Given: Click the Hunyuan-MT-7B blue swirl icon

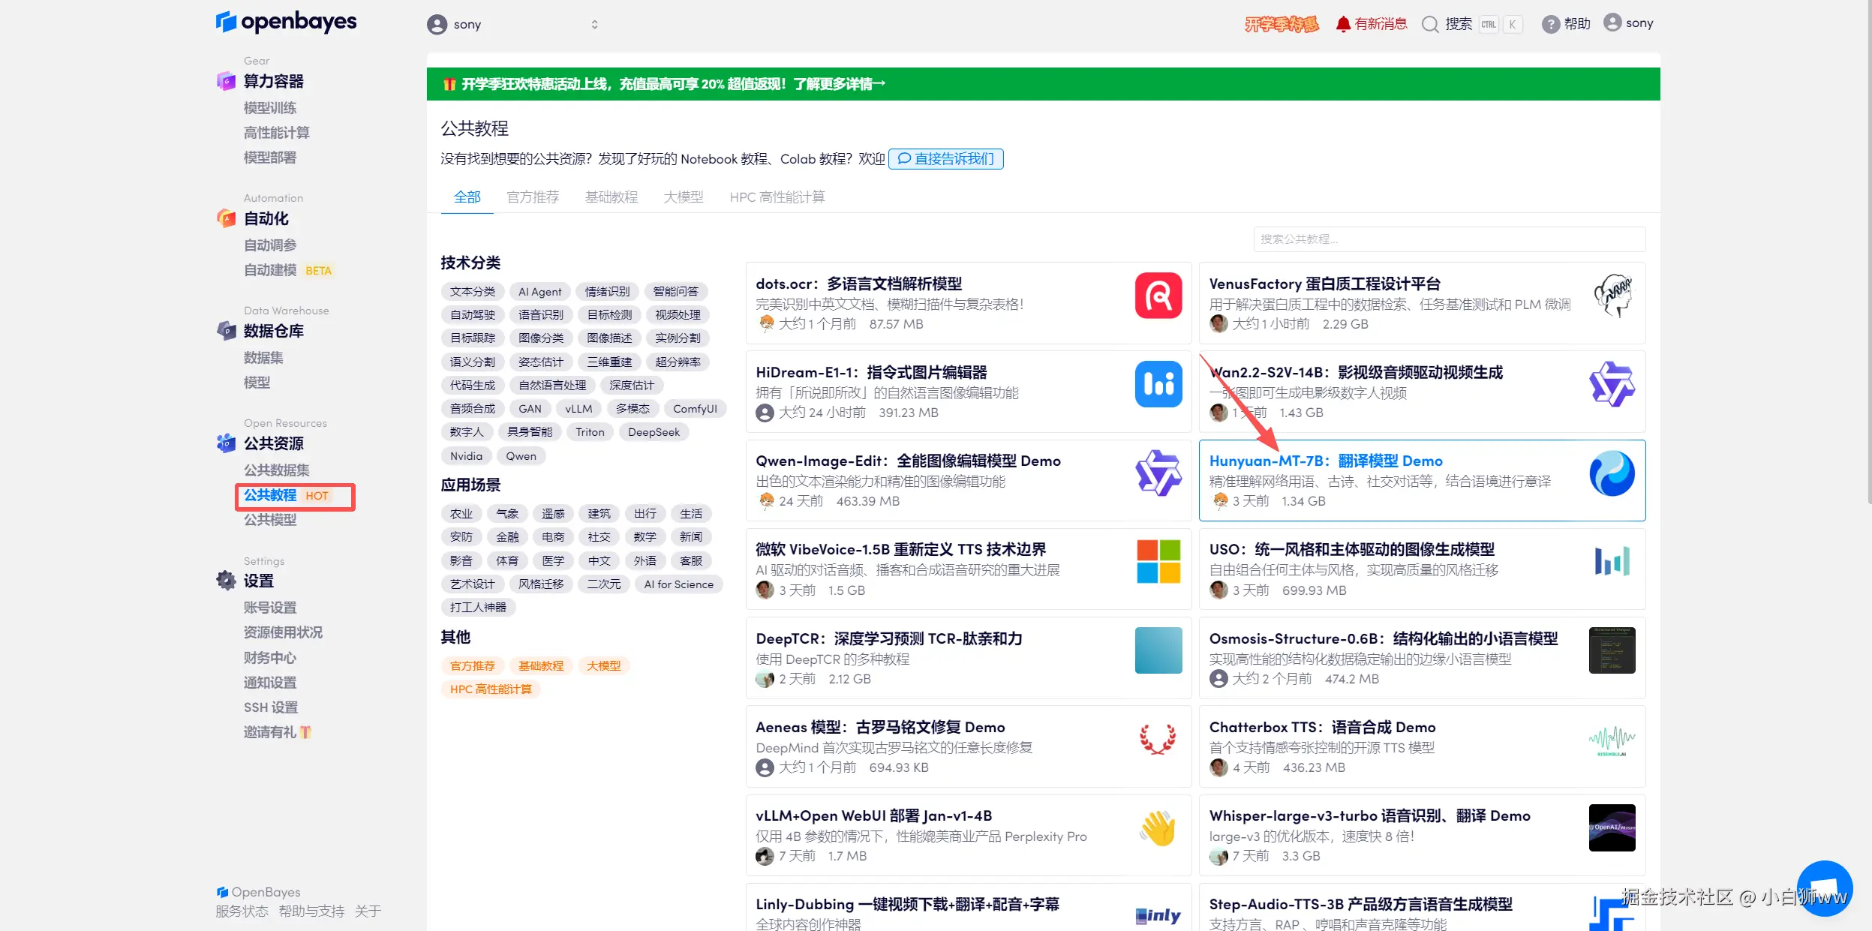Looking at the screenshot, I should [x=1611, y=473].
